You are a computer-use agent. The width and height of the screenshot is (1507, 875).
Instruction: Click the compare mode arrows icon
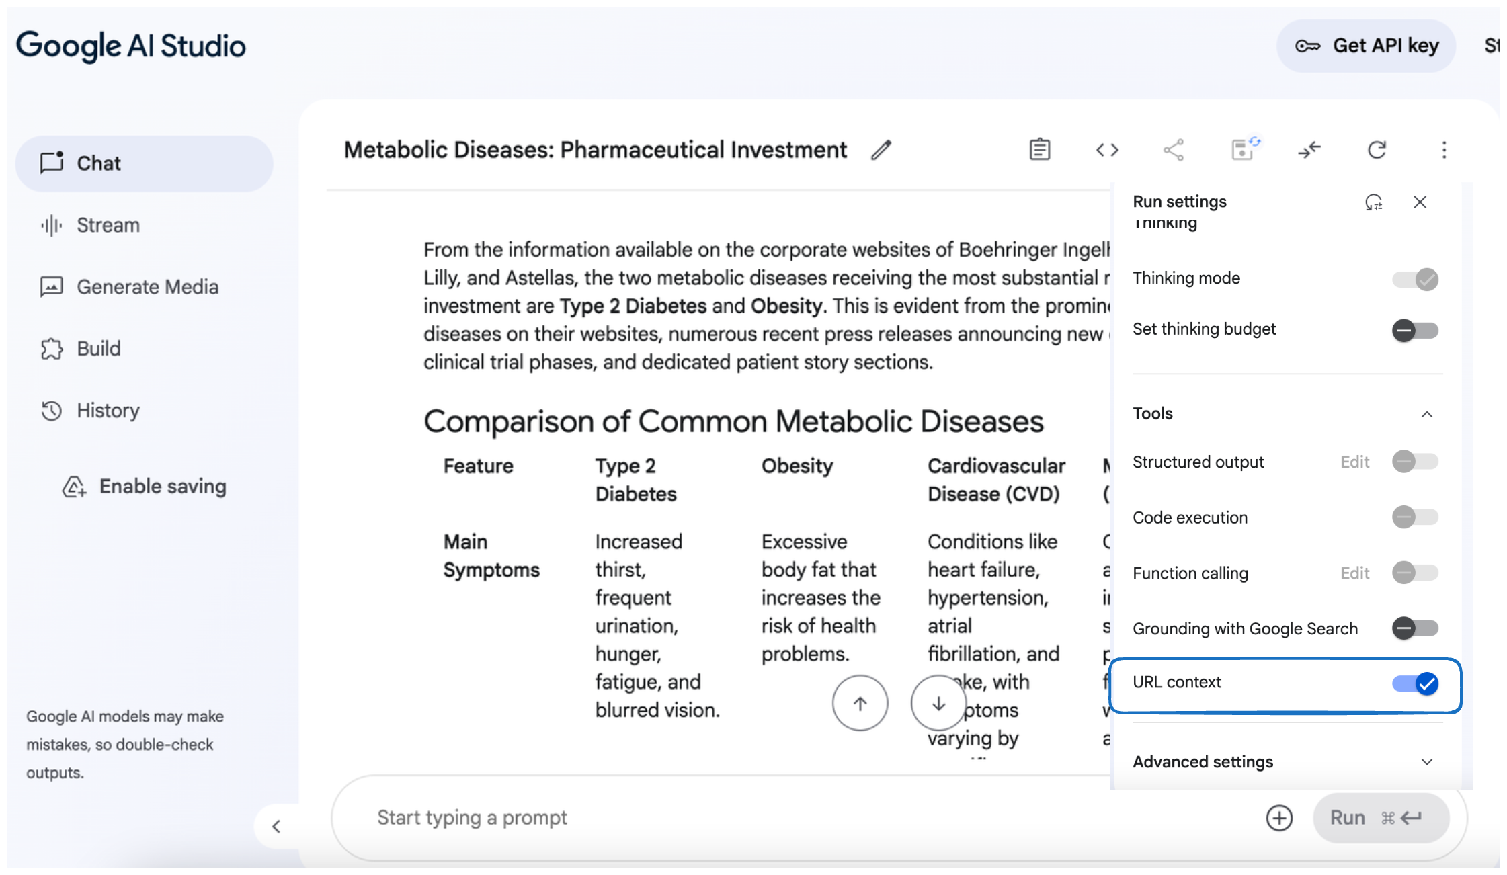click(x=1309, y=149)
